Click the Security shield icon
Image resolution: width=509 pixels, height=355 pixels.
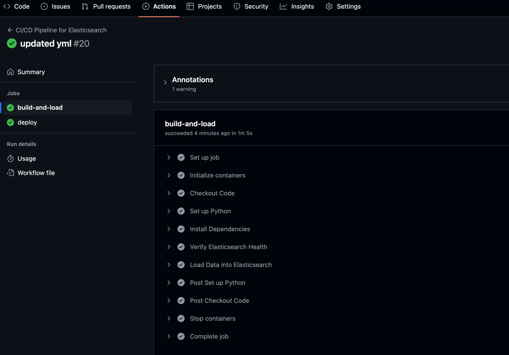[x=237, y=6]
